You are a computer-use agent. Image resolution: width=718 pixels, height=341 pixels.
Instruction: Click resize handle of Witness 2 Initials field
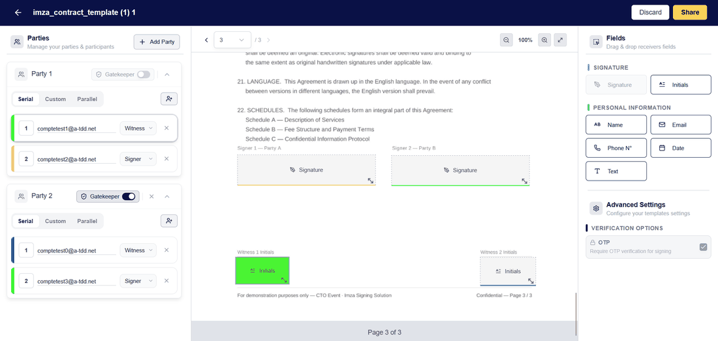click(x=531, y=280)
